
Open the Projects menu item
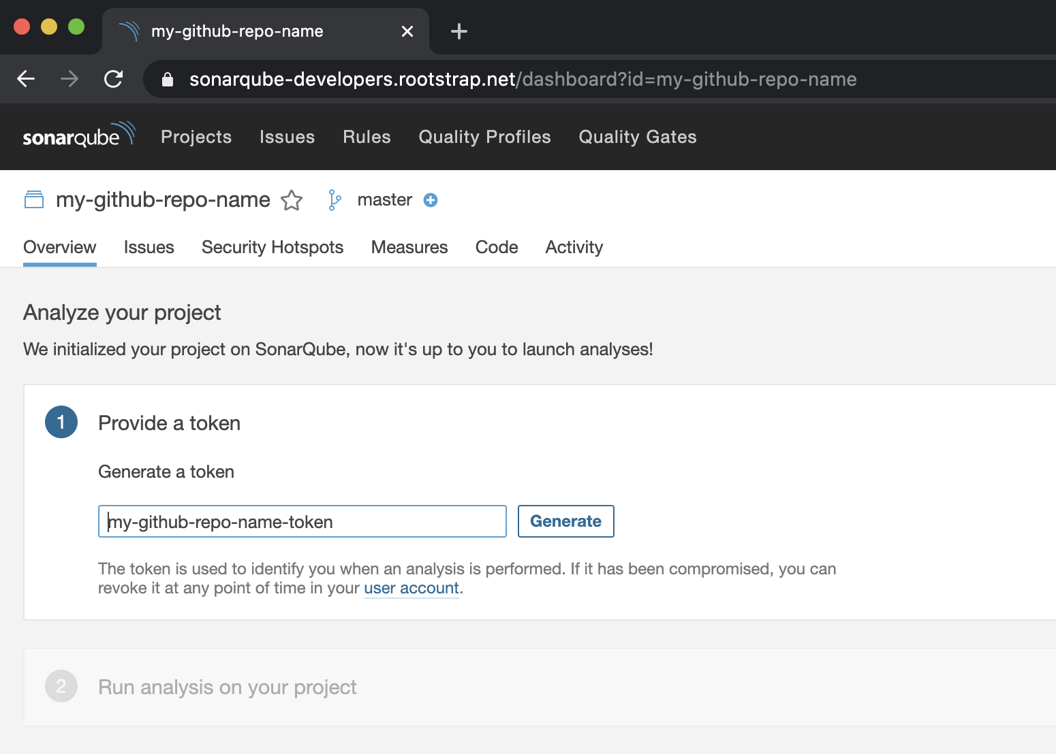(x=196, y=137)
